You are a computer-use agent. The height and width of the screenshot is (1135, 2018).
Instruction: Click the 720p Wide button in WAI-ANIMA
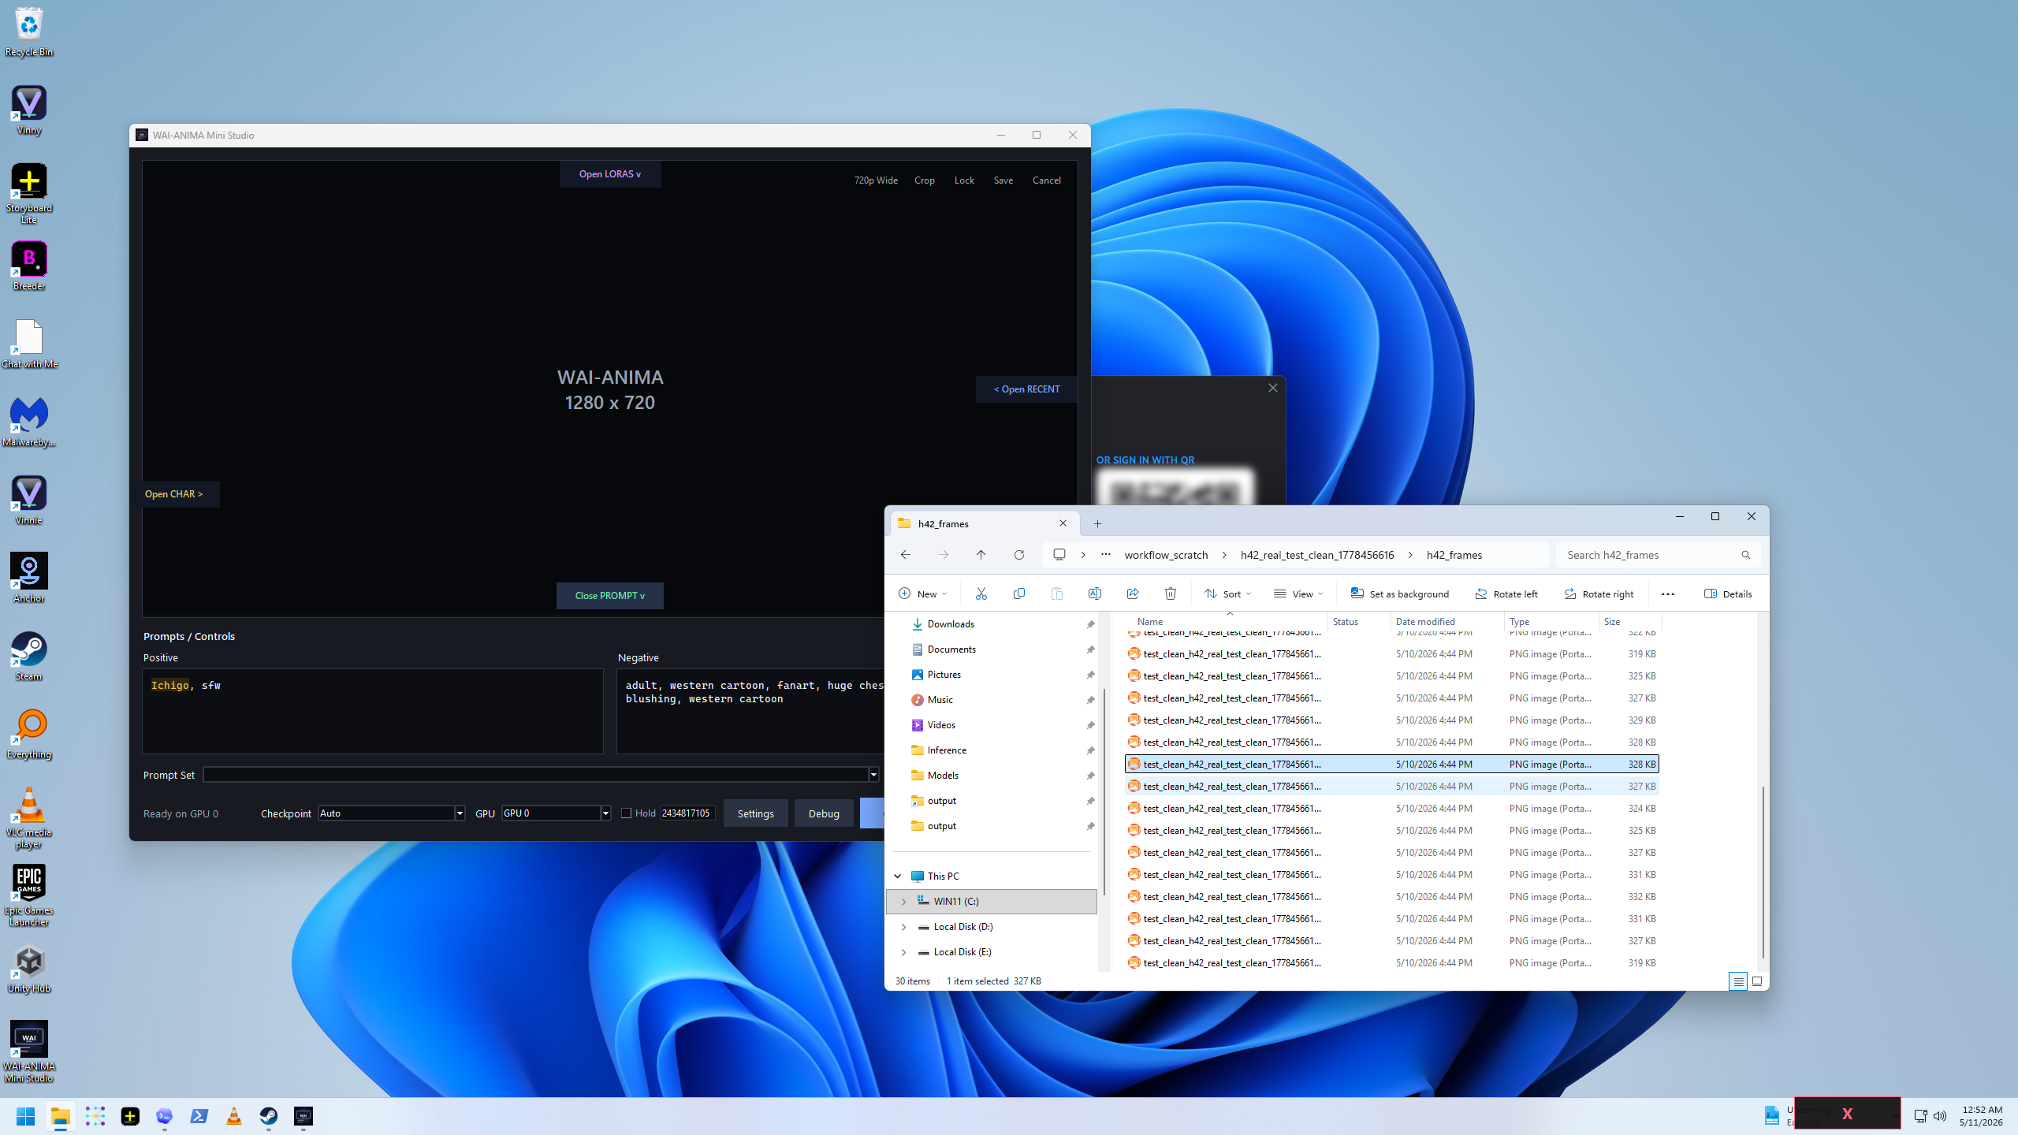pyautogui.click(x=876, y=180)
